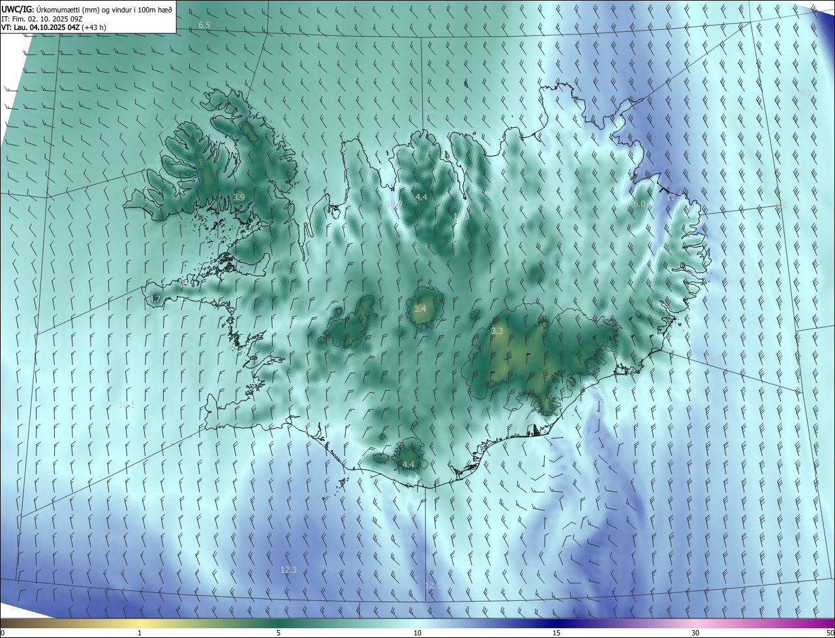Click the 4.4 value on Mýrdalsjökull glacier
The image size is (835, 638).
408,464
